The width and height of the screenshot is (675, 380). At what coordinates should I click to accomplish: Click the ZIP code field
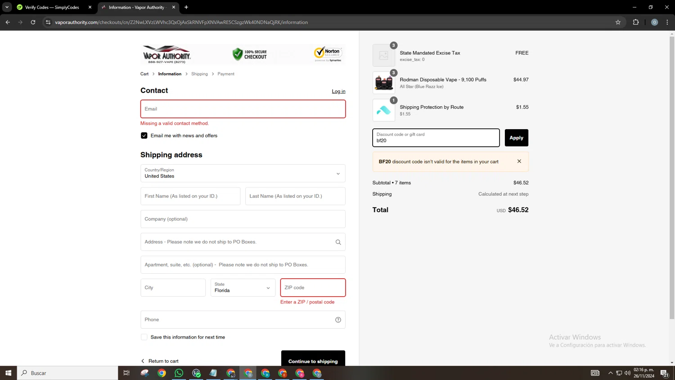click(x=313, y=288)
